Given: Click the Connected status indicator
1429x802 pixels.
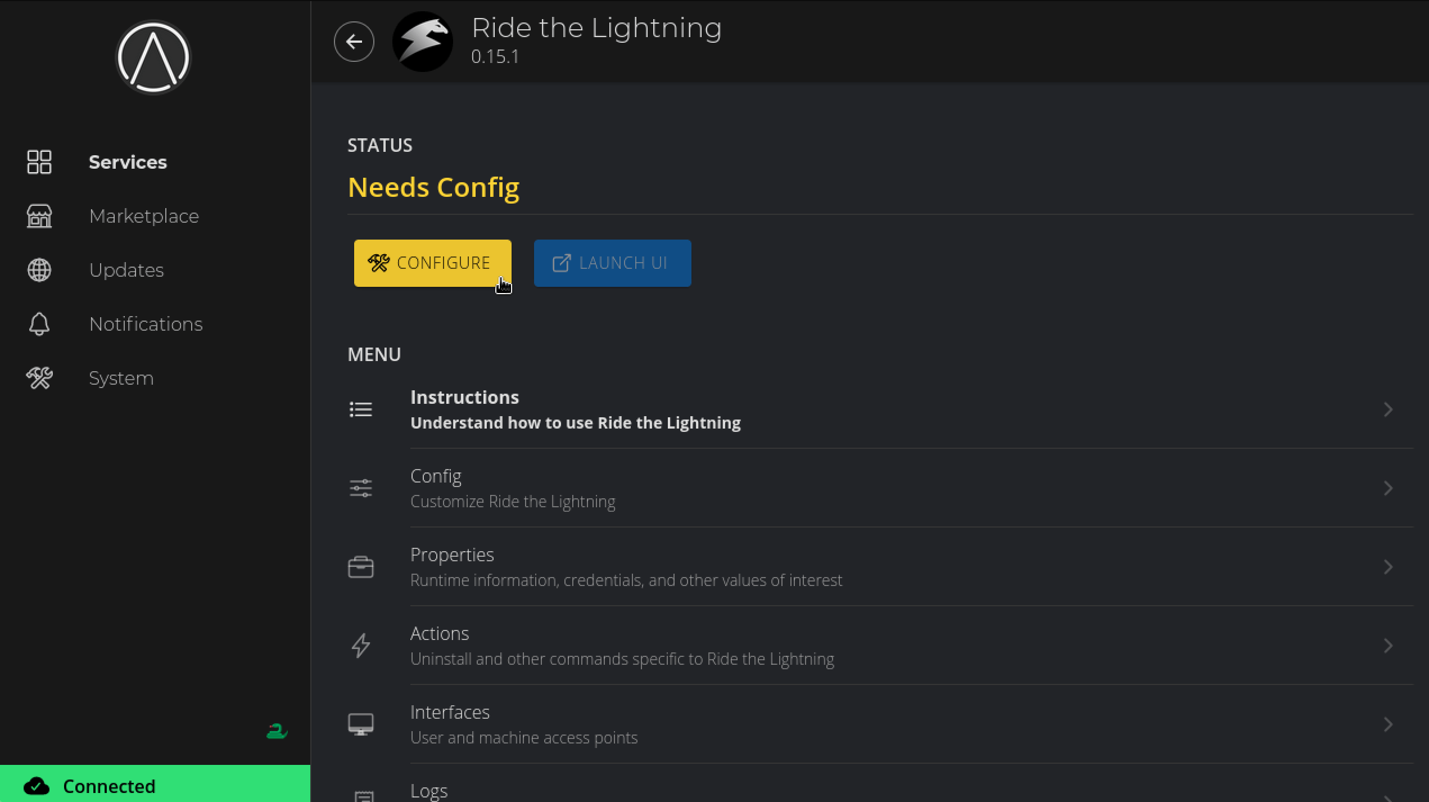Looking at the screenshot, I should point(108,785).
